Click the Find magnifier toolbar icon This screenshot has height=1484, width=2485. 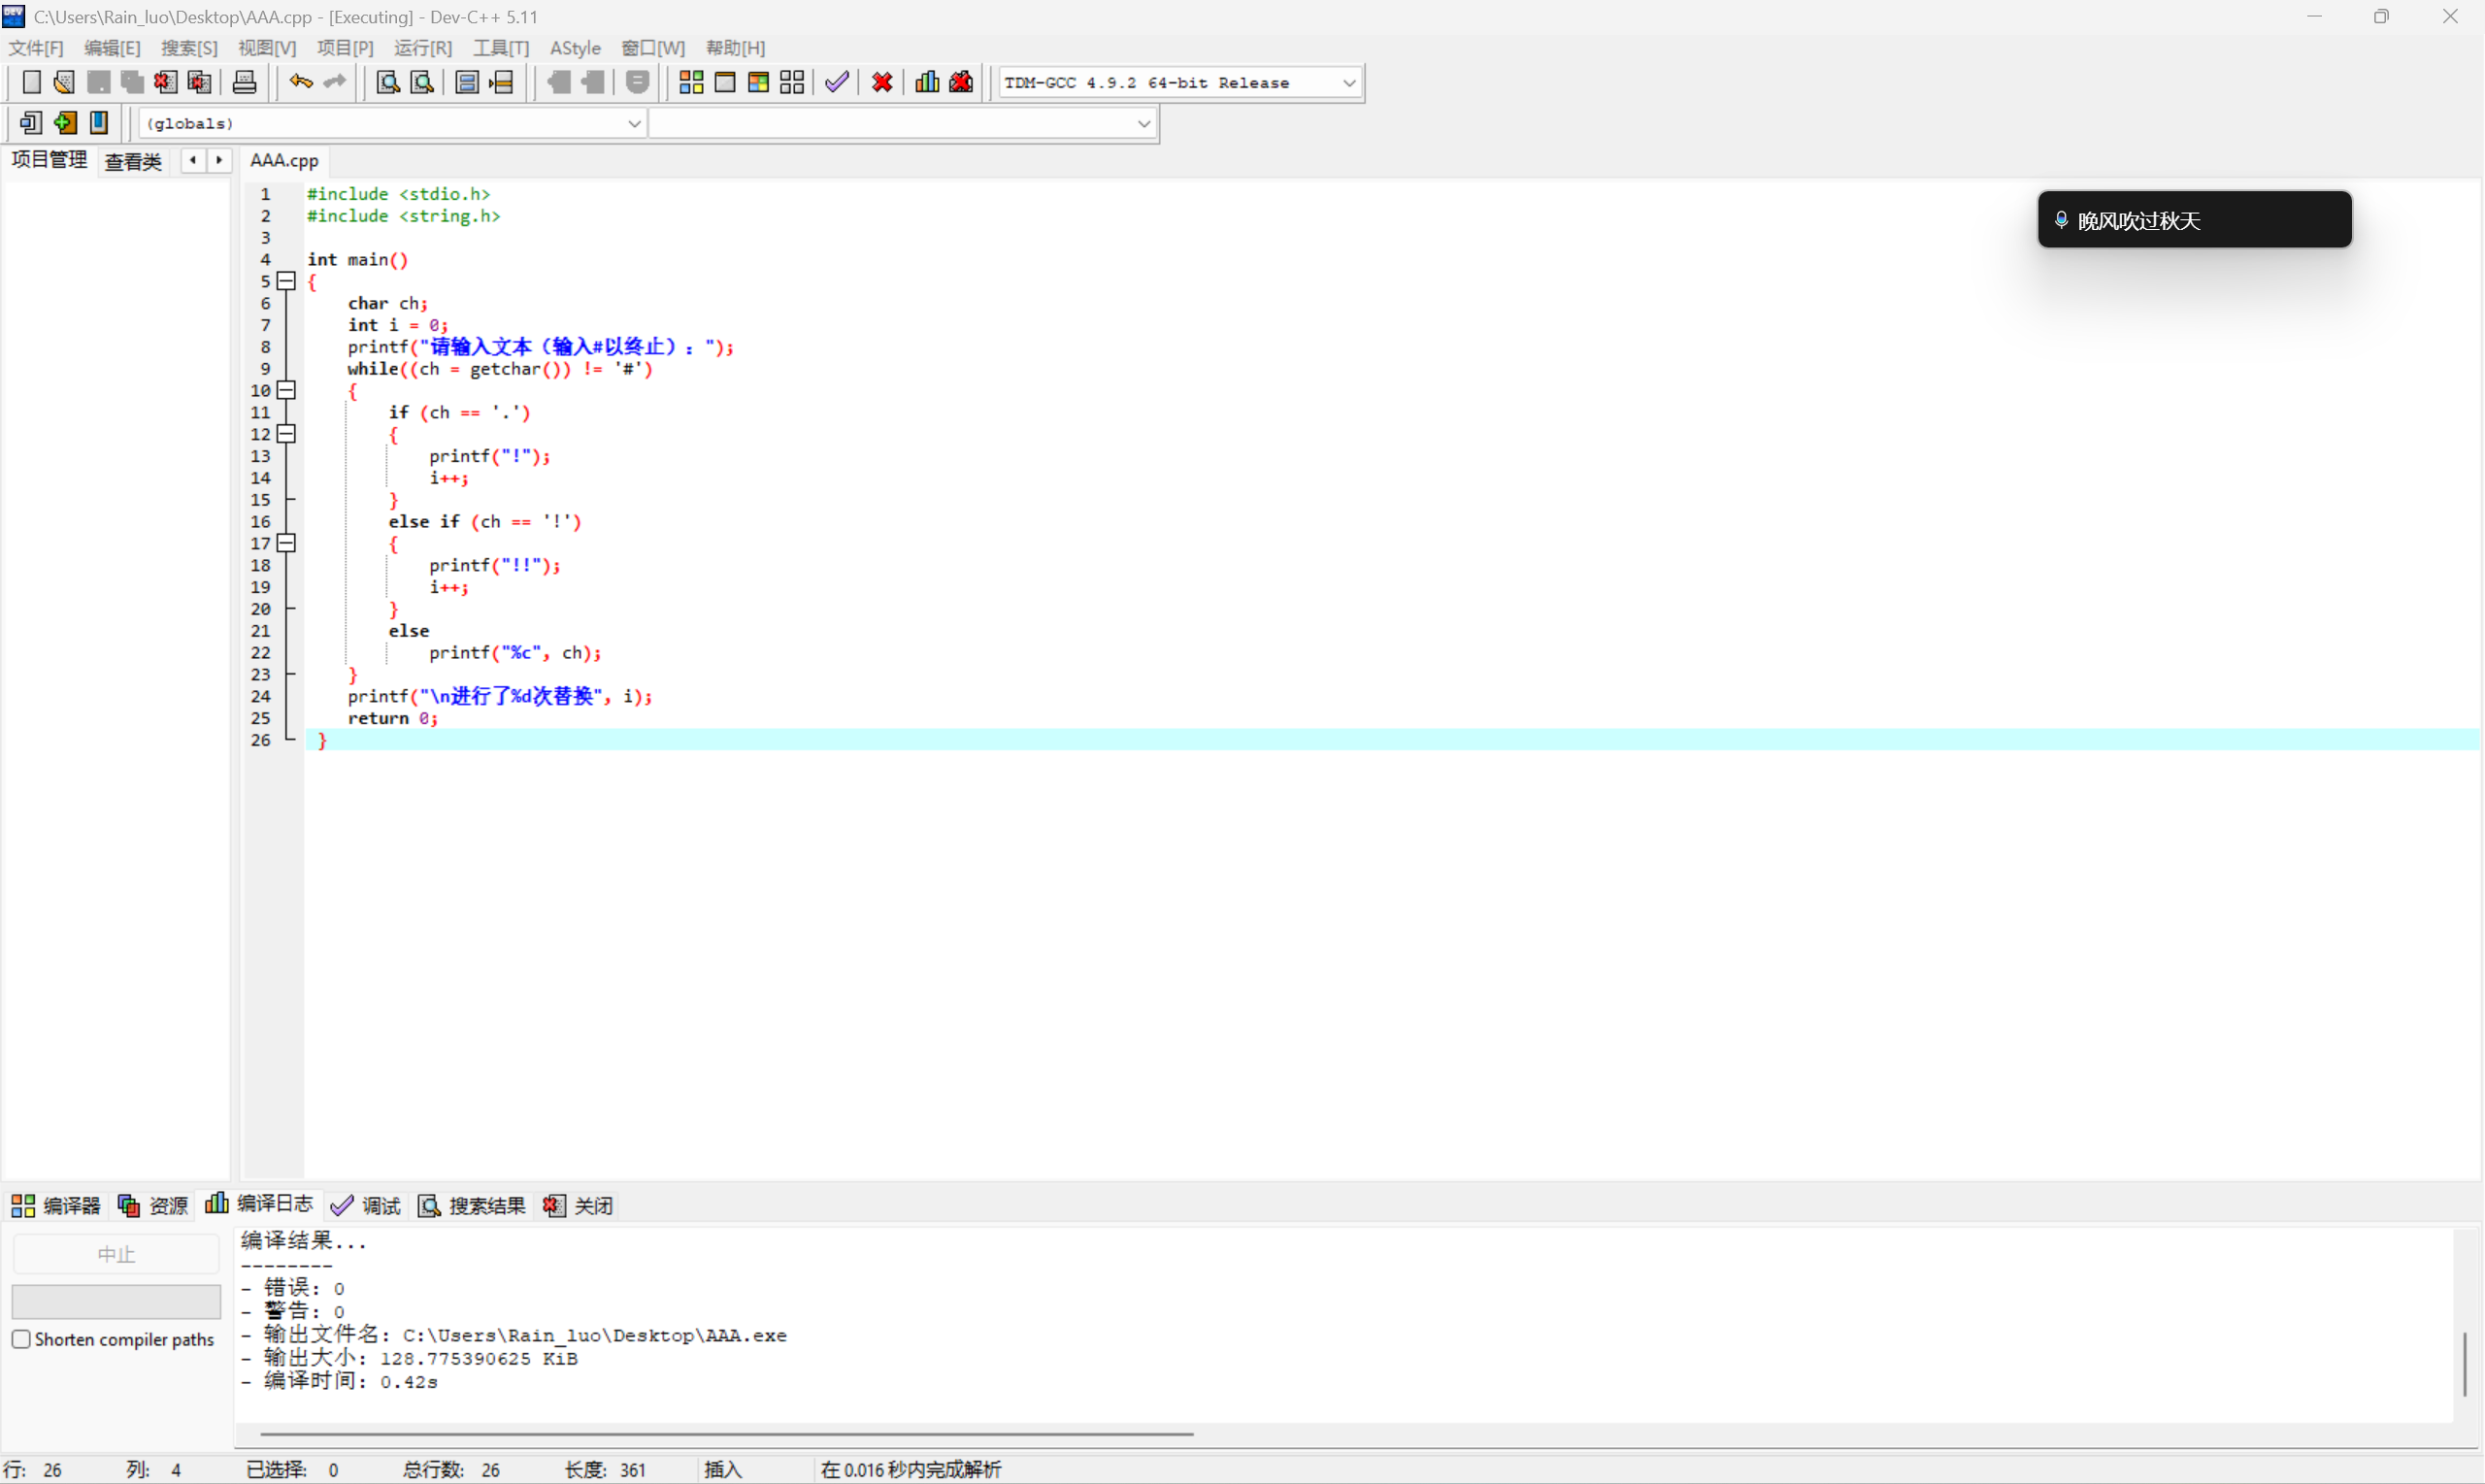(x=388, y=82)
